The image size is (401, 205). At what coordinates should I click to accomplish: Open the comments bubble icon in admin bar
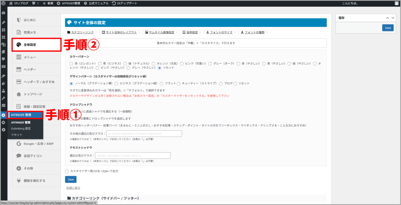coord(35,3)
